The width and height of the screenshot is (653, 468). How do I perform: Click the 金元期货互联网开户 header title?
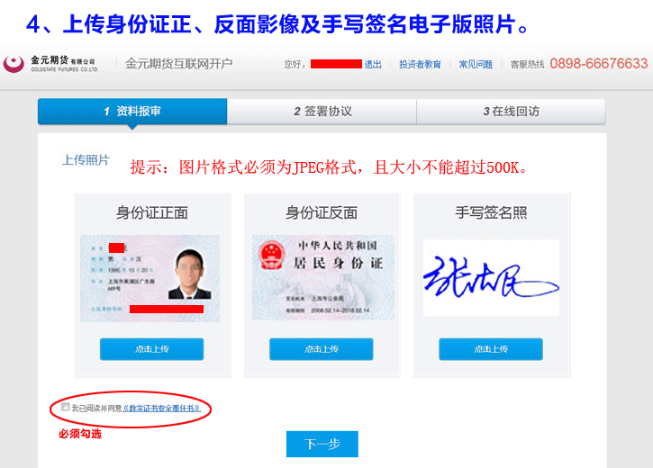178,64
